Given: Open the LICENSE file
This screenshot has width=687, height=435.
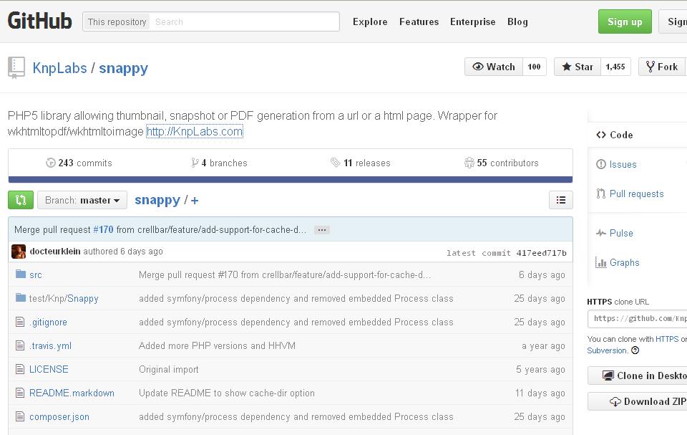Looking at the screenshot, I should pyautogui.click(x=49, y=369).
